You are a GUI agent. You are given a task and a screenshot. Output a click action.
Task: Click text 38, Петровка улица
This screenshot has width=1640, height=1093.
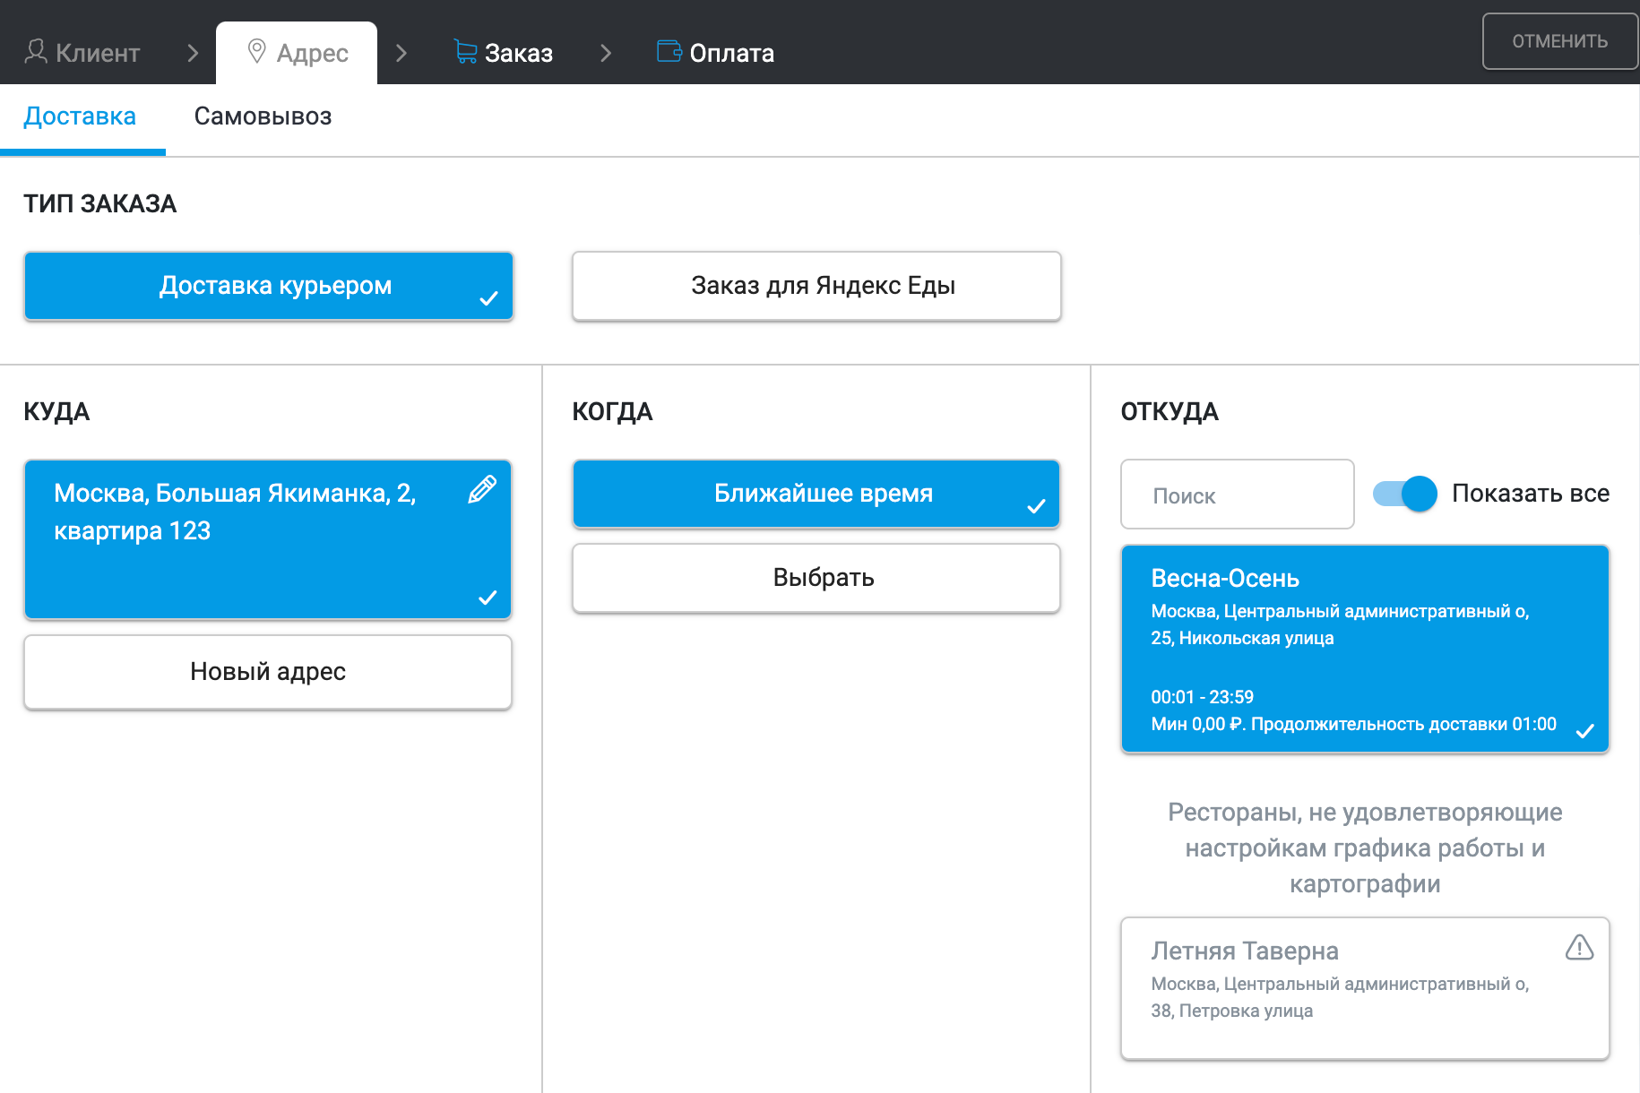coord(1231,1011)
